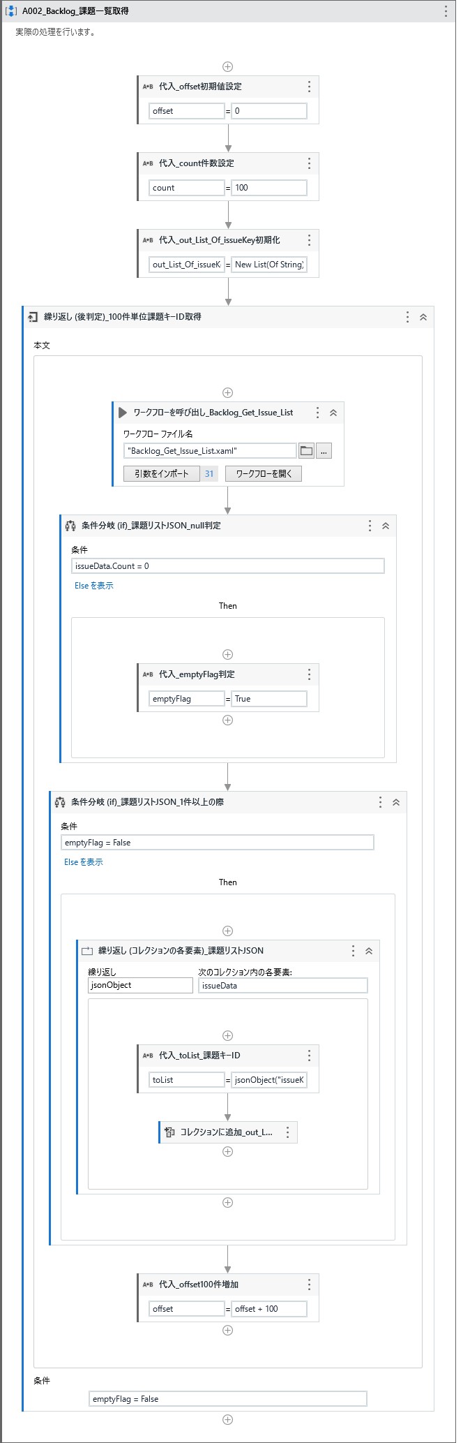
Task: Click the do-while icon on 繰り返し(後判定)_100件単位課題キーID取得
Action: click(x=31, y=316)
